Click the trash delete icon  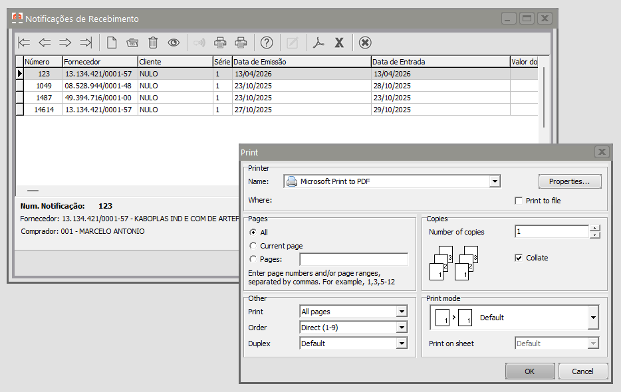click(x=153, y=43)
